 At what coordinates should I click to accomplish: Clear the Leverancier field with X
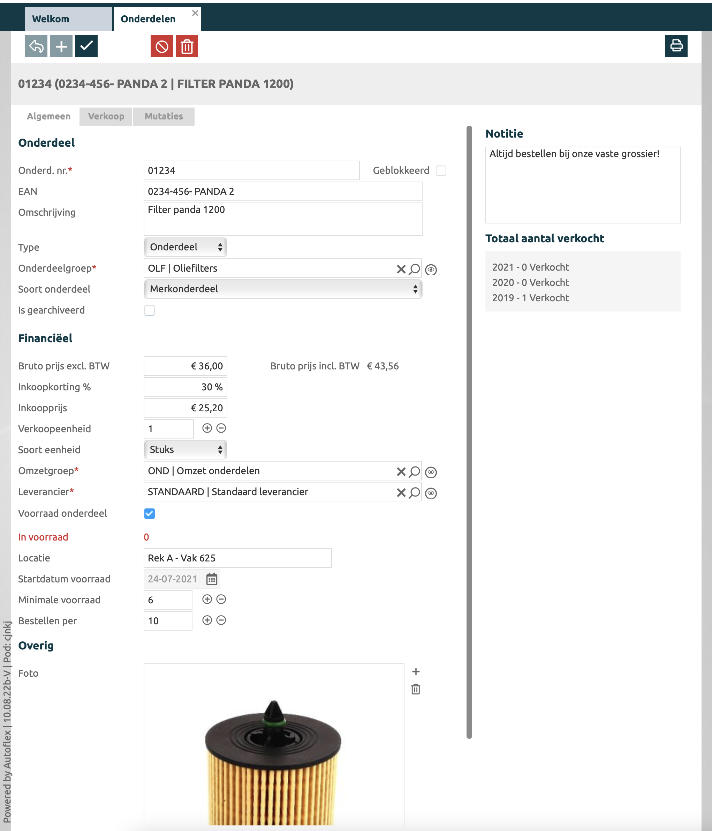(x=401, y=493)
